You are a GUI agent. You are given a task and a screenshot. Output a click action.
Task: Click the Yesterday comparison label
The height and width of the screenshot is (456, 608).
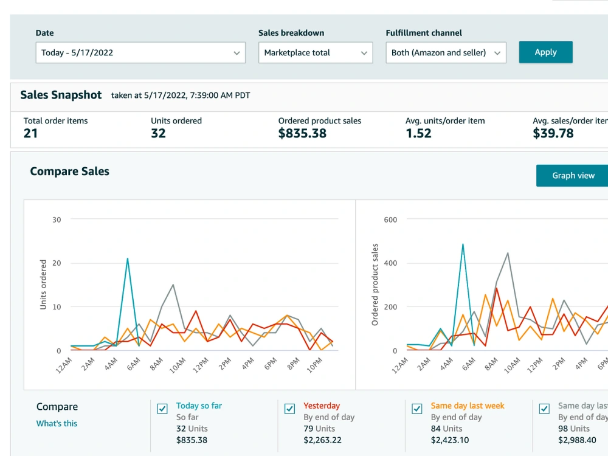pos(322,406)
